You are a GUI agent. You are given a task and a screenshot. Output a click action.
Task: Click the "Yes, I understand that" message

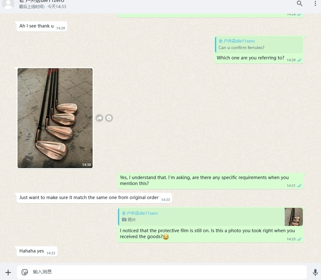204,180
